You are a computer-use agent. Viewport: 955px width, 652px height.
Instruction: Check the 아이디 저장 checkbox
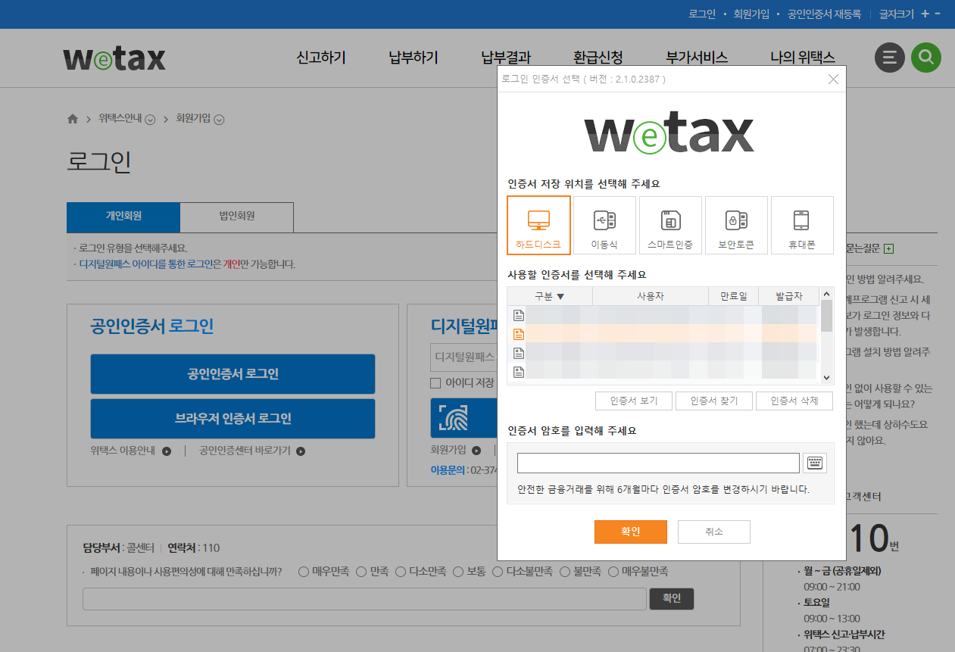[435, 383]
